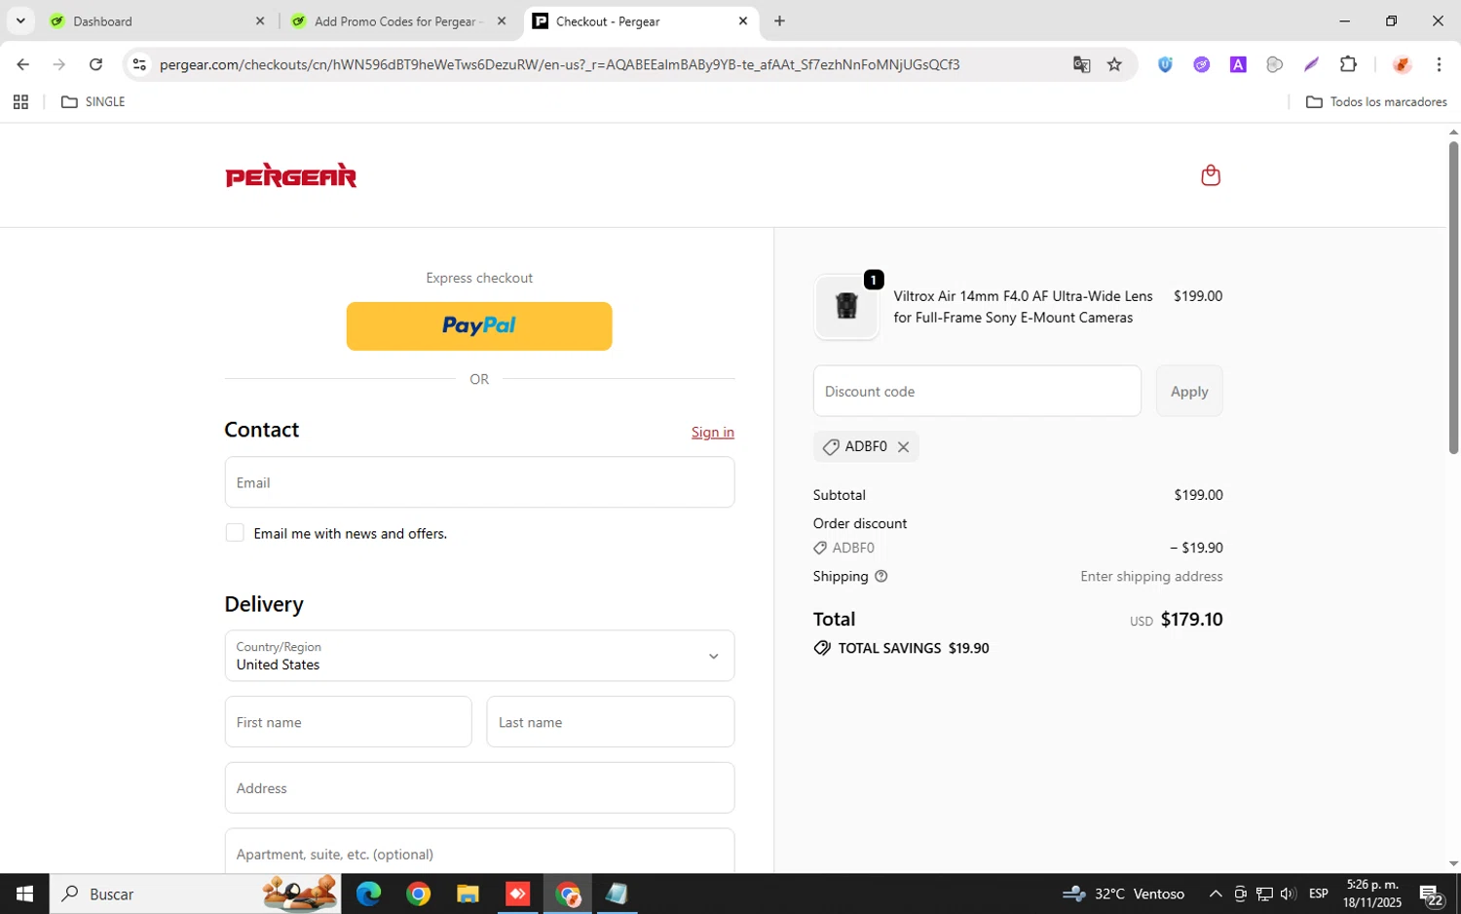
Task: Click the network tray icon
Action: coord(1264,894)
